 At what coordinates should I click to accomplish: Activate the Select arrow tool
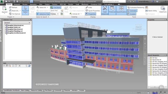click(25, 8)
